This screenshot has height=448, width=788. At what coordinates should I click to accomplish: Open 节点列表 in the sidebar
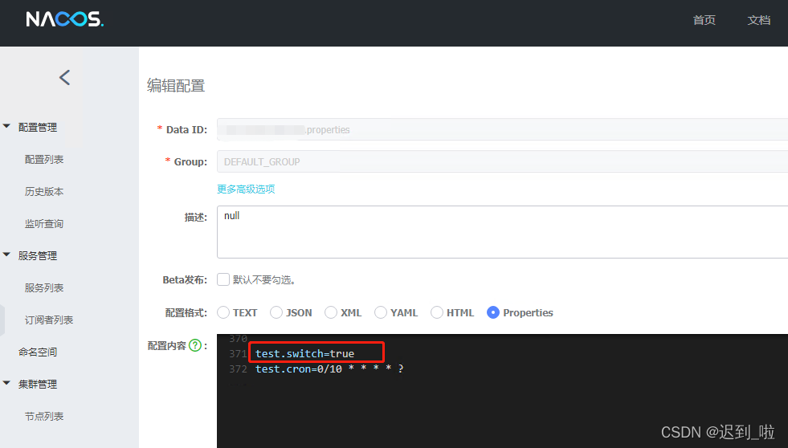click(44, 417)
